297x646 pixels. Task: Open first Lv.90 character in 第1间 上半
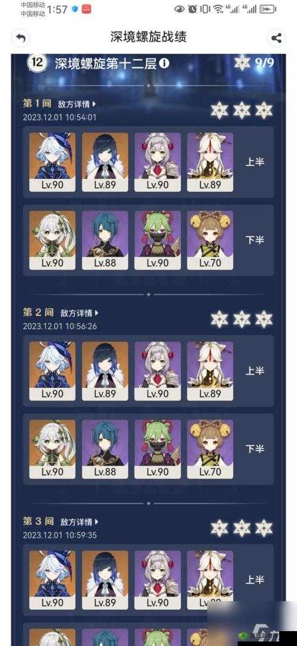(x=52, y=162)
